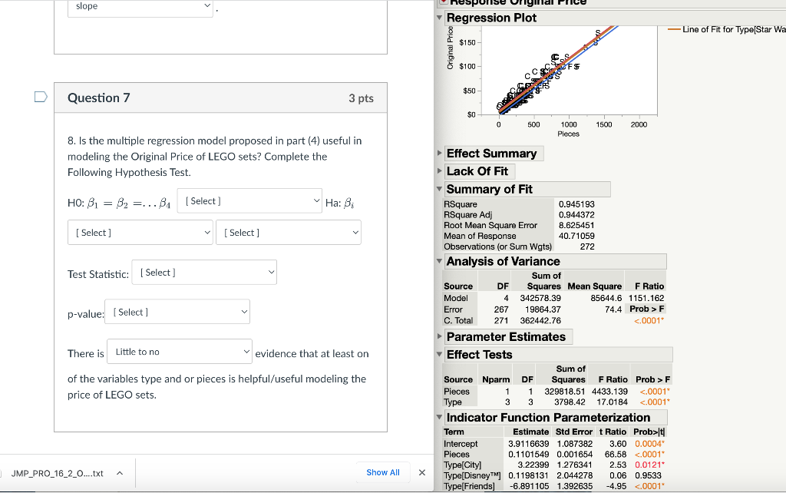Screen dimensions: 786x493
Task: Expand the Lack Of Fit section
Action: pos(440,170)
